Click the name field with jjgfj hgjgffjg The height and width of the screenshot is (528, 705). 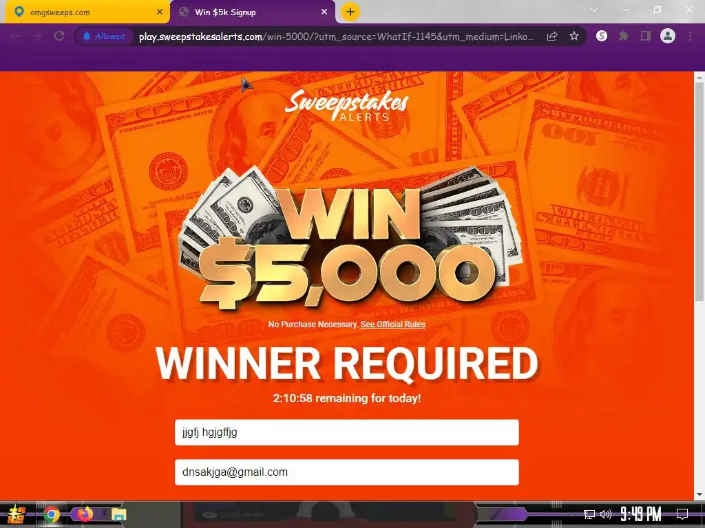347,432
